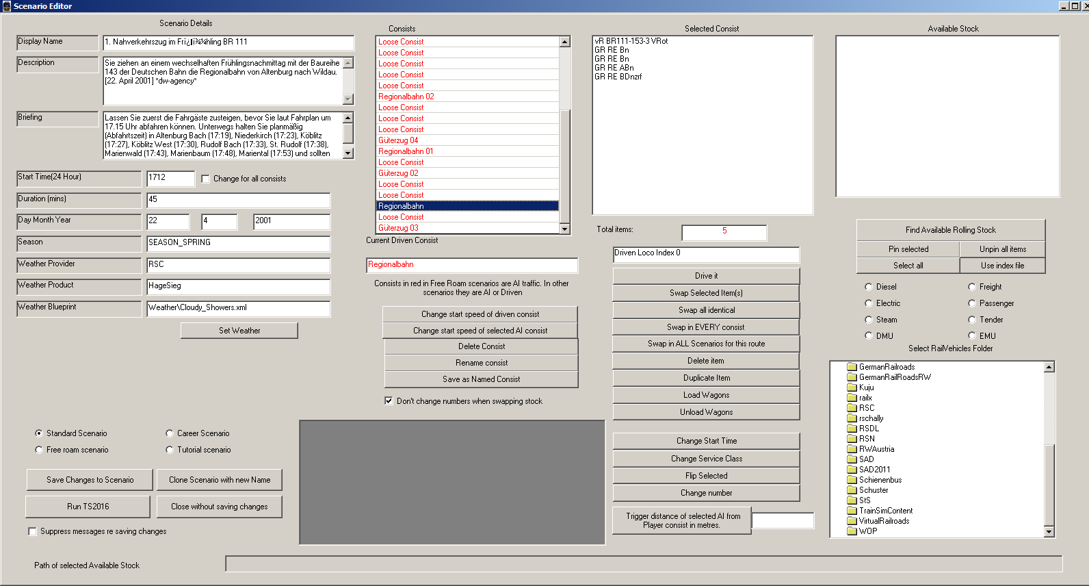This screenshot has height=586, width=1089.
Task: Click the RSC folder icon
Action: coord(852,408)
